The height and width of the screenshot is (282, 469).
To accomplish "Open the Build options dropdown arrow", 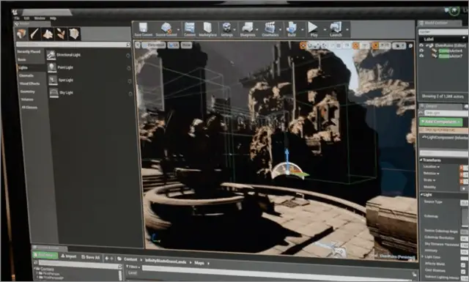I will tap(302, 29).
